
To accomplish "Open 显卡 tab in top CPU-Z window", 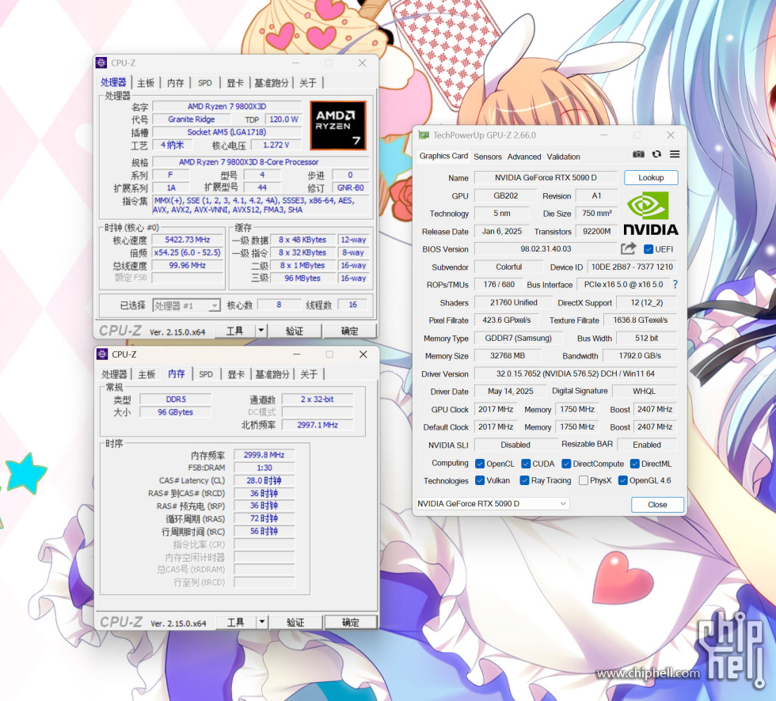I will [235, 82].
